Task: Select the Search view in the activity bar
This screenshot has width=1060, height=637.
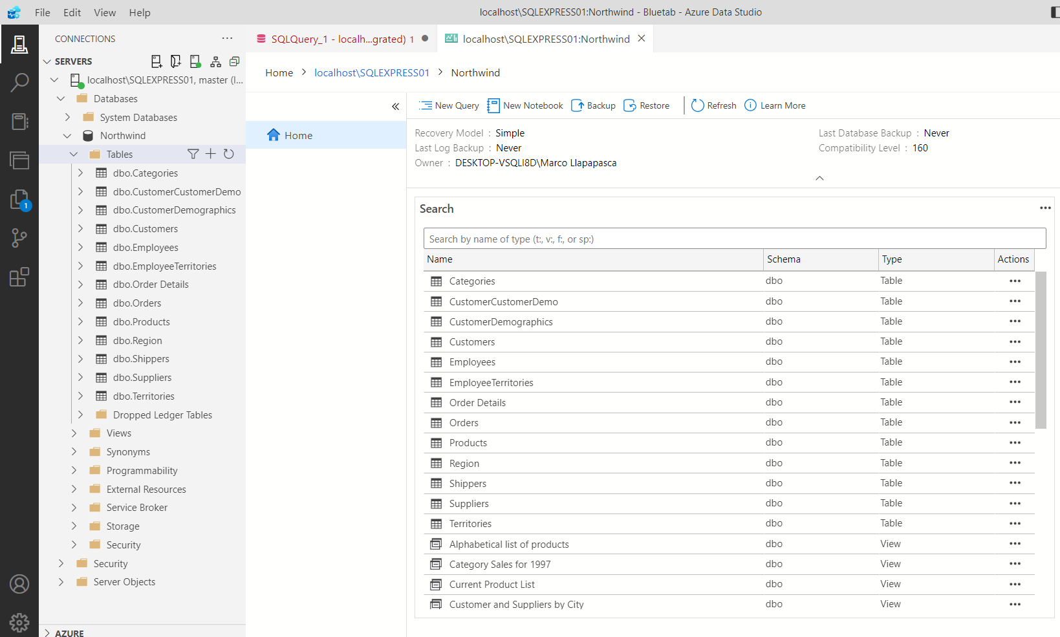Action: click(x=19, y=83)
